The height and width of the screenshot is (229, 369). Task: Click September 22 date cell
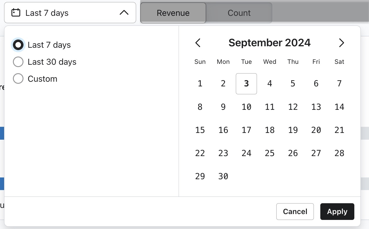point(200,153)
